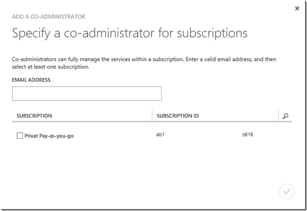Click the blanked-out middle of the subscription ID

click(x=203, y=135)
